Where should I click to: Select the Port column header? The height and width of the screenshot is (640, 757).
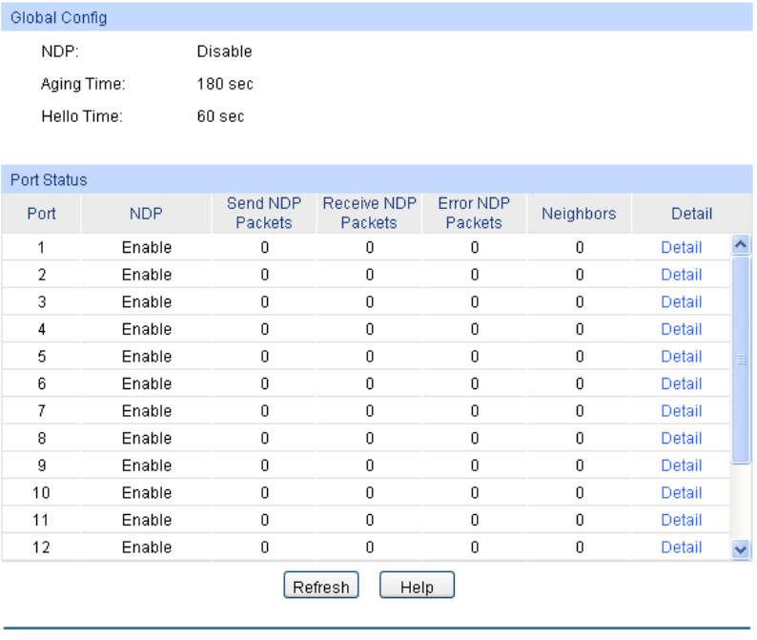pos(41,214)
